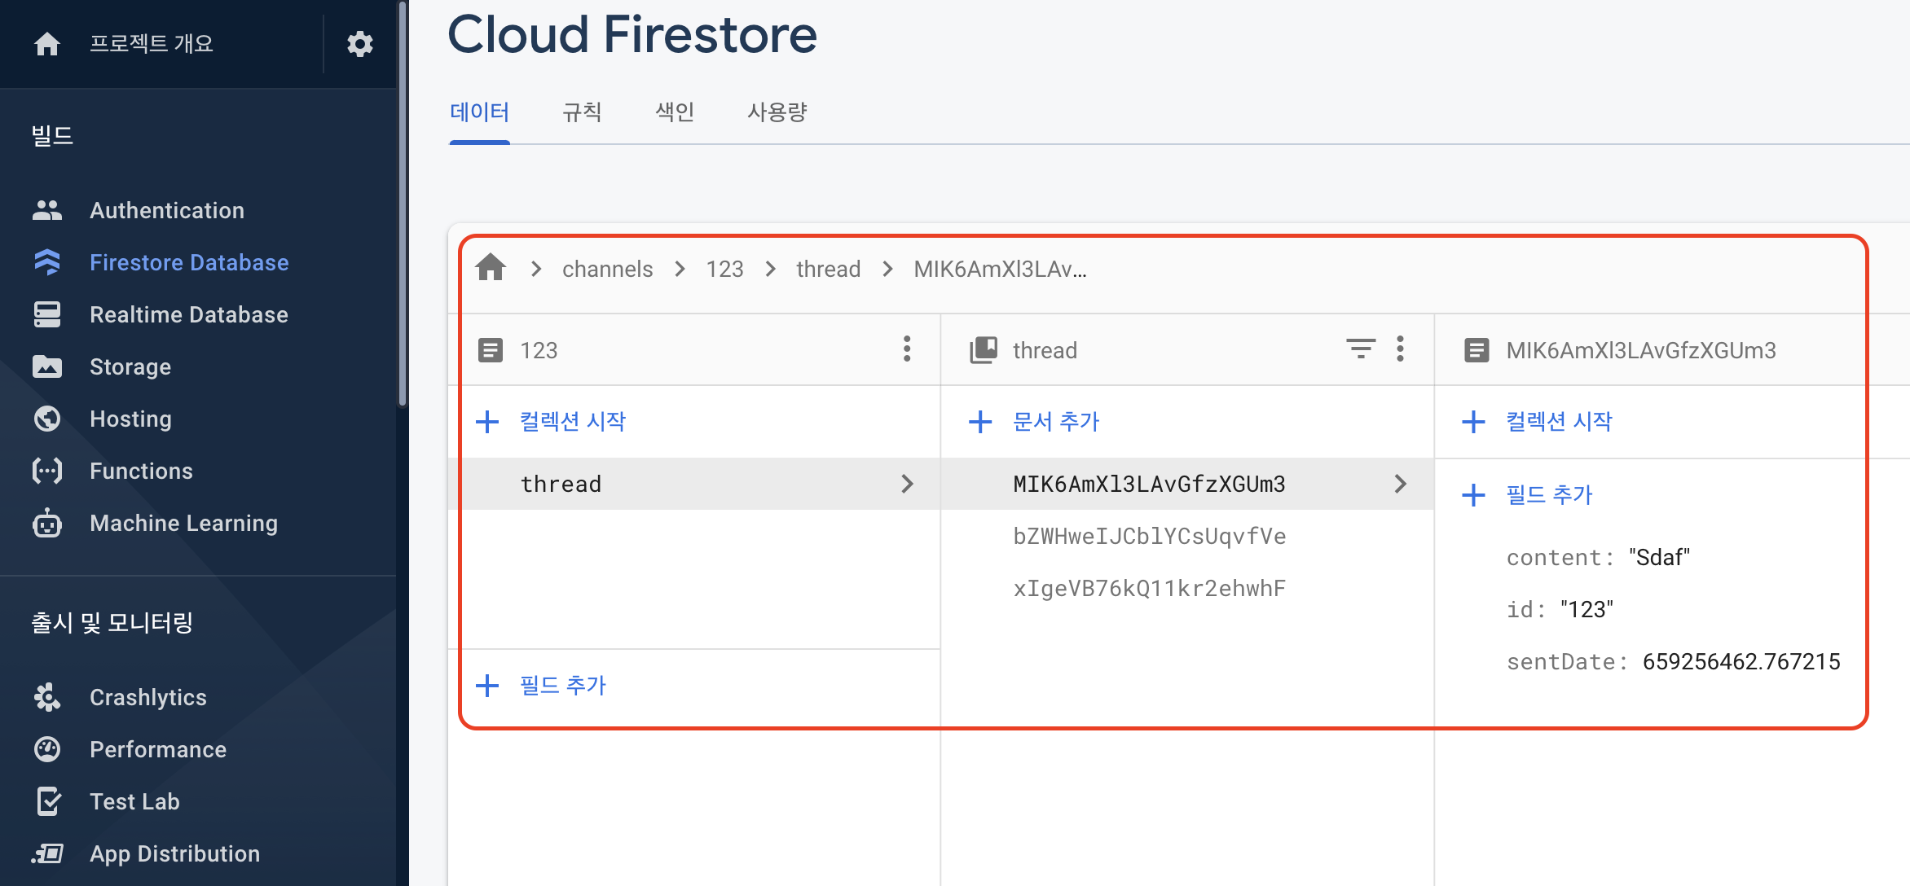
Task: Switch to the 규칙 tab
Action: (582, 112)
